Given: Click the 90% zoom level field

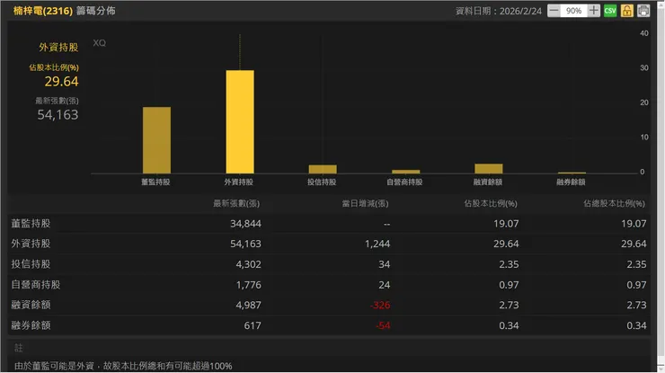Looking at the screenshot, I should pos(574,11).
